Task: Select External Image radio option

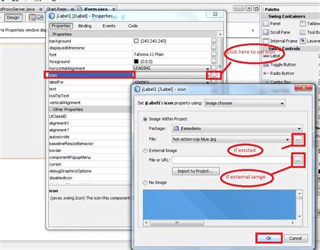Action: 145,151
